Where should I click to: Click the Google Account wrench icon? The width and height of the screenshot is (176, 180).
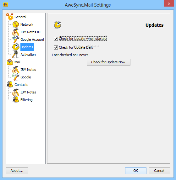[16, 40]
